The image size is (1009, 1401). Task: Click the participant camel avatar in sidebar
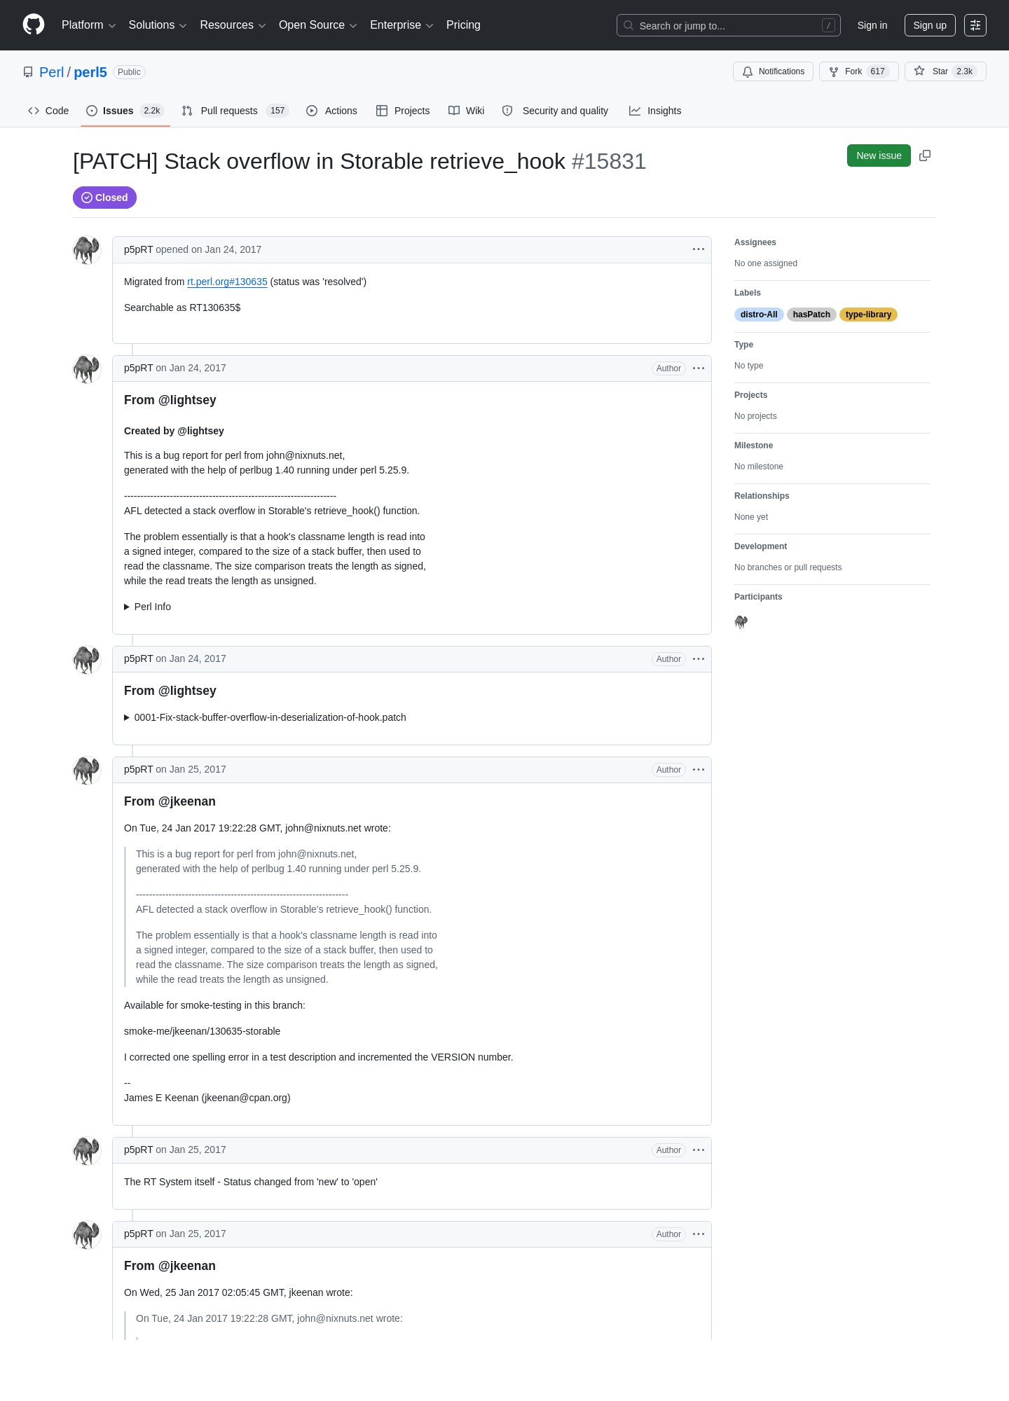(741, 621)
